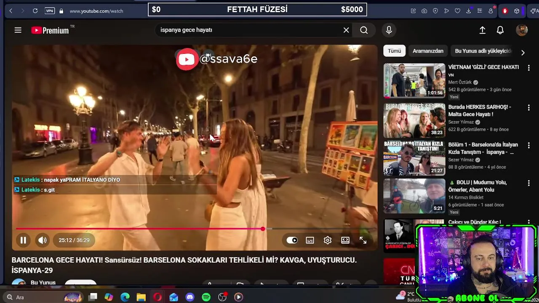This screenshot has height=303, width=539.
Task: Click the 25:12 / 36:29 time display
Action: tap(74, 240)
